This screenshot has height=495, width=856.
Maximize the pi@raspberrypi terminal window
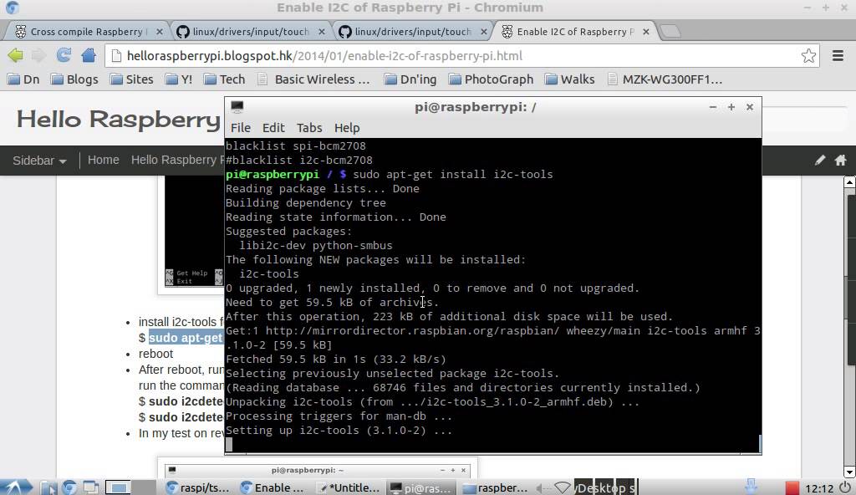(x=731, y=107)
